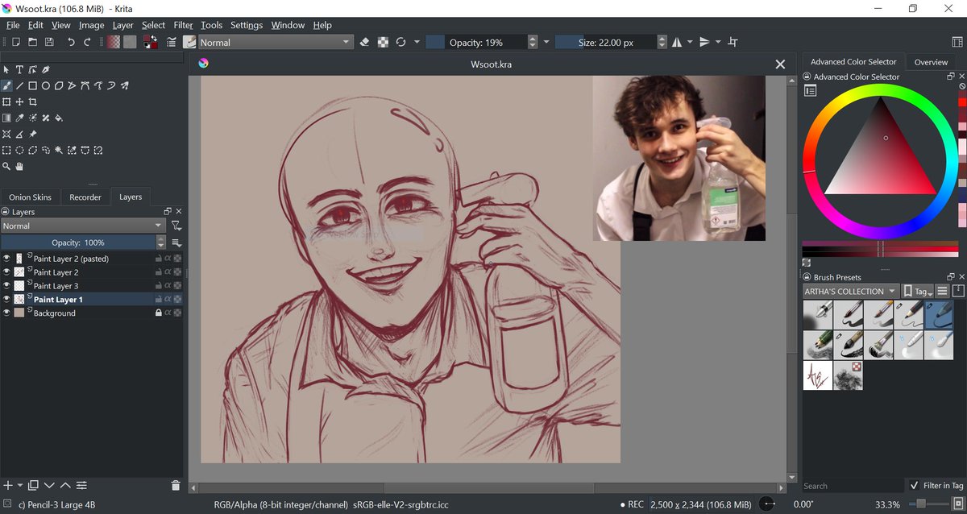967x514 pixels.
Task: Select the Text tool in toolbox
Action: click(x=19, y=70)
